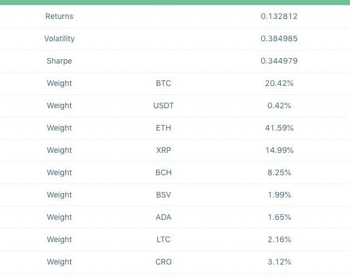Select the ETH weight 41.59%
The height and width of the screenshot is (279, 350).
[x=279, y=128]
